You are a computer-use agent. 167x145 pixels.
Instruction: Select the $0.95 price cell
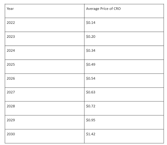click(x=91, y=120)
